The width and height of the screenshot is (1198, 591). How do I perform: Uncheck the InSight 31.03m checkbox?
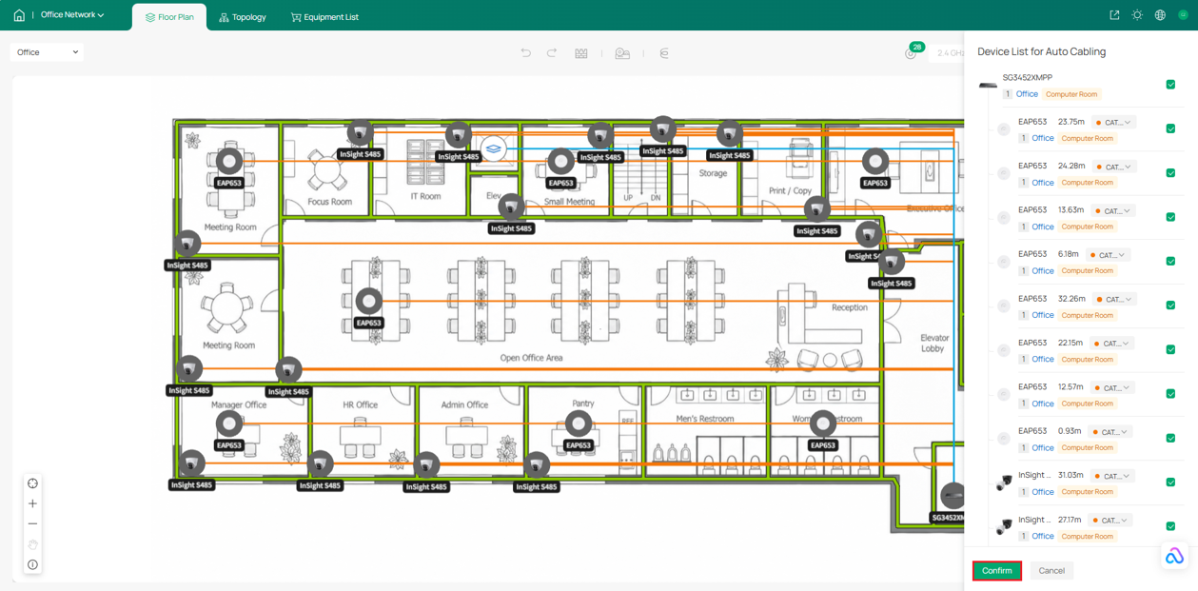tap(1170, 483)
